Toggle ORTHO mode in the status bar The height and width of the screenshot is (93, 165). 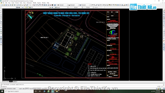(x=27, y=89)
